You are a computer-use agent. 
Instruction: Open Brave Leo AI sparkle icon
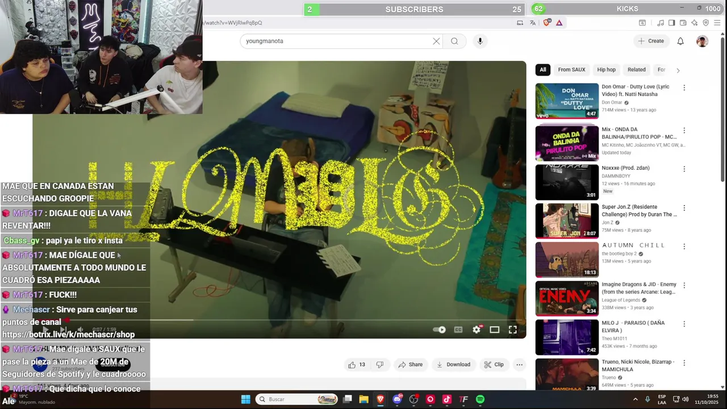[694, 23]
